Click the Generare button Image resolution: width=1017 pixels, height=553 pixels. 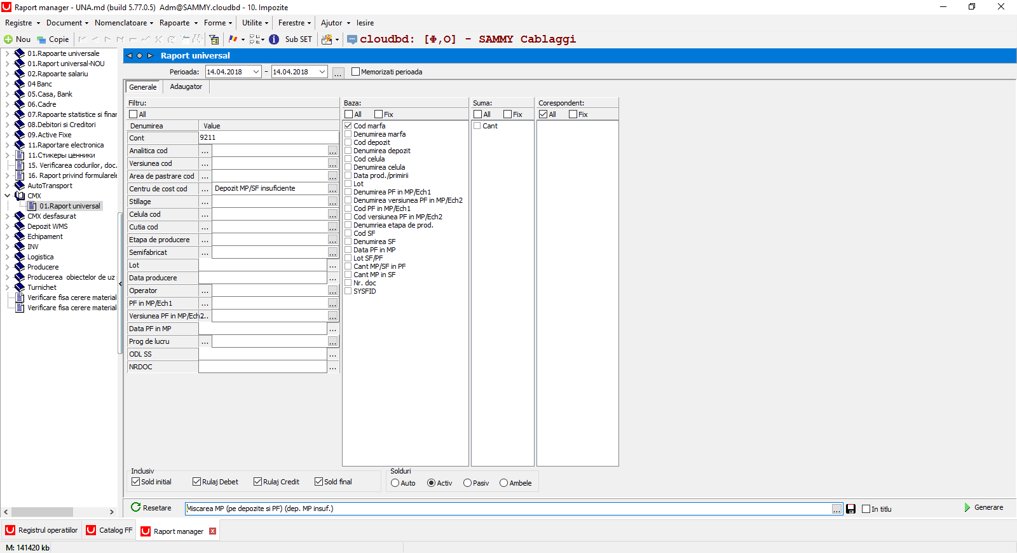tap(984, 508)
